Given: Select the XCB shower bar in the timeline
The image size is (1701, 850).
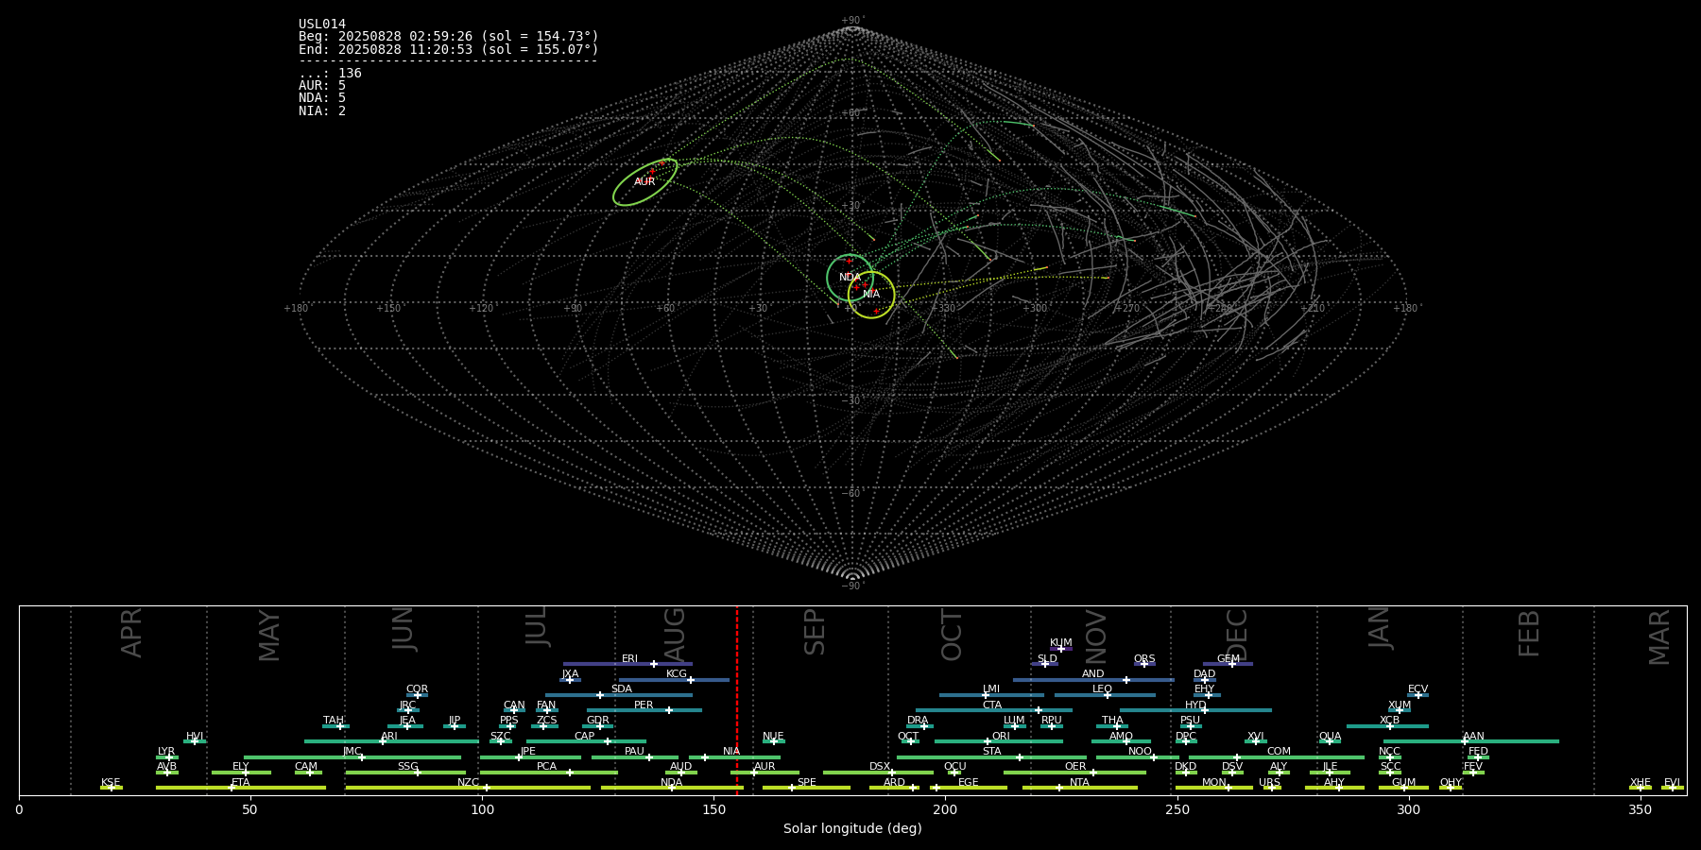Looking at the screenshot, I should (x=1387, y=726).
